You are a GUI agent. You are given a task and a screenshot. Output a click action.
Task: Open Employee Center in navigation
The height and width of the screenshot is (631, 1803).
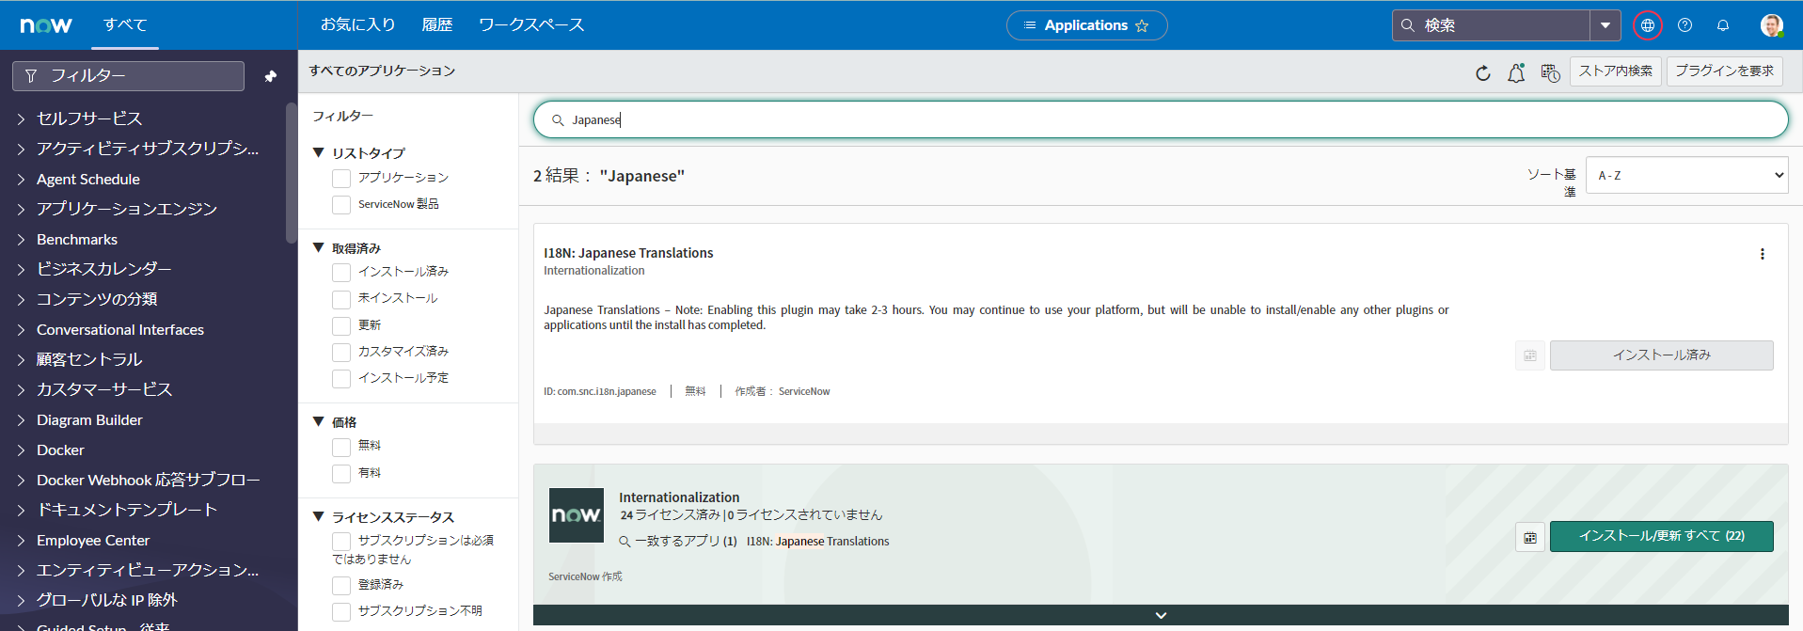coord(93,541)
